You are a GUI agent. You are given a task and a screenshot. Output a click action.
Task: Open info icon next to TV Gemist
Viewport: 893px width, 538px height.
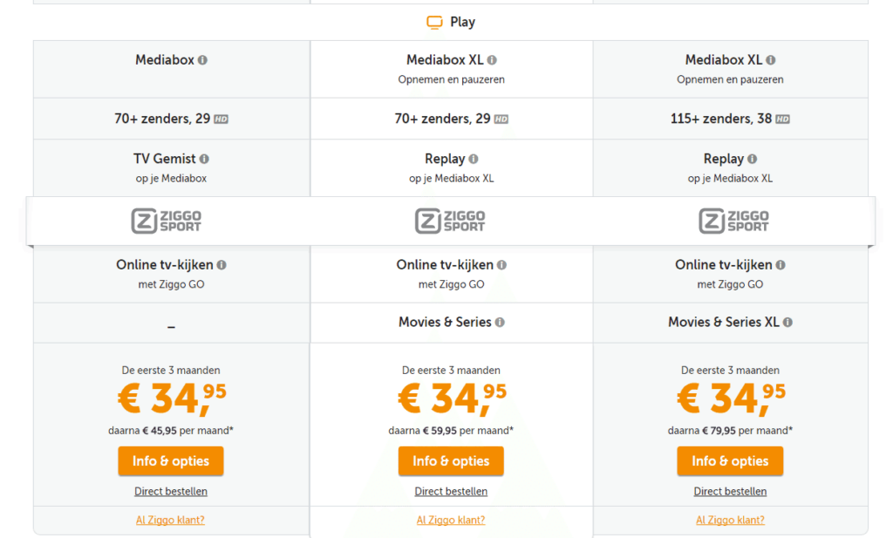[204, 160]
